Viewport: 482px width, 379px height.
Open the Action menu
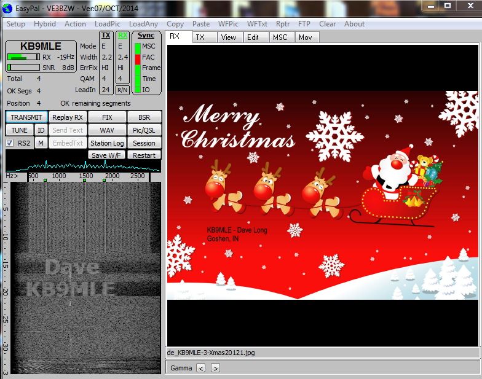(75, 24)
